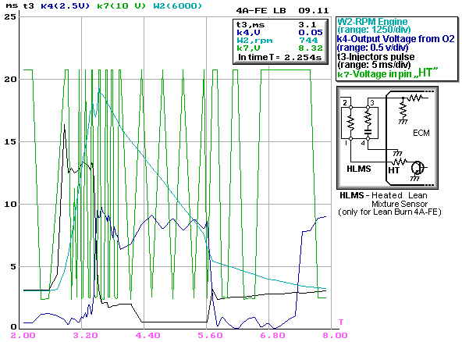The image size is (462, 342).
Task: Click the '(range: 1250/div)' legend text
Action: (374, 30)
